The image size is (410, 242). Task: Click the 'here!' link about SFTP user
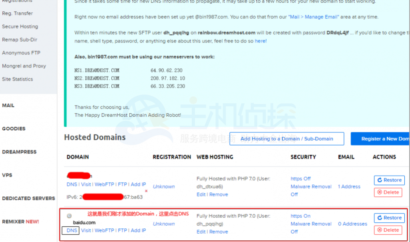coord(261,41)
